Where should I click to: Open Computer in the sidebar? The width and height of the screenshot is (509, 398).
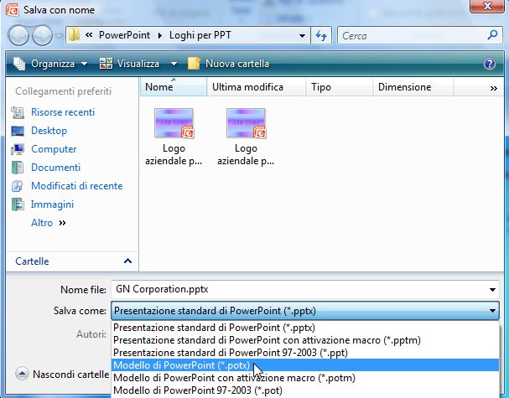tap(54, 149)
